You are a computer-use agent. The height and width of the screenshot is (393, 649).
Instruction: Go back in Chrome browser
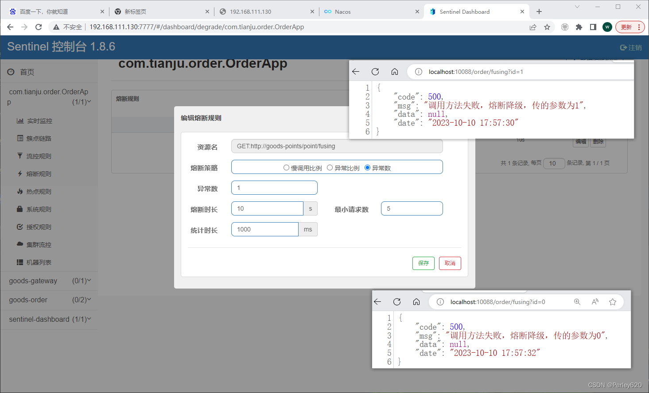[x=10, y=27]
